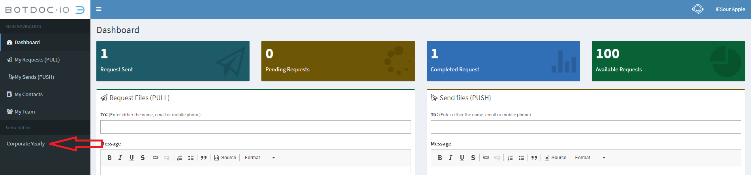Viewport: 751px width, 175px height.
Task: Toggle Source view in Send files editor
Action: tap(556, 158)
